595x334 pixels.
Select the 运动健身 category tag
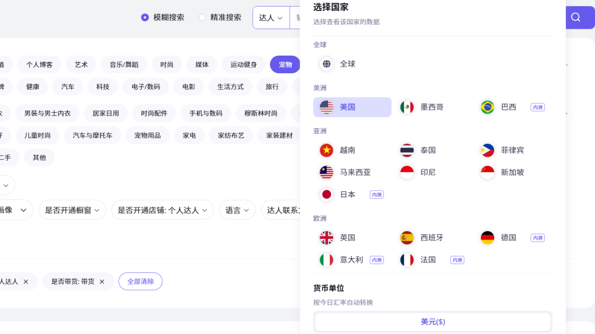[244, 64]
